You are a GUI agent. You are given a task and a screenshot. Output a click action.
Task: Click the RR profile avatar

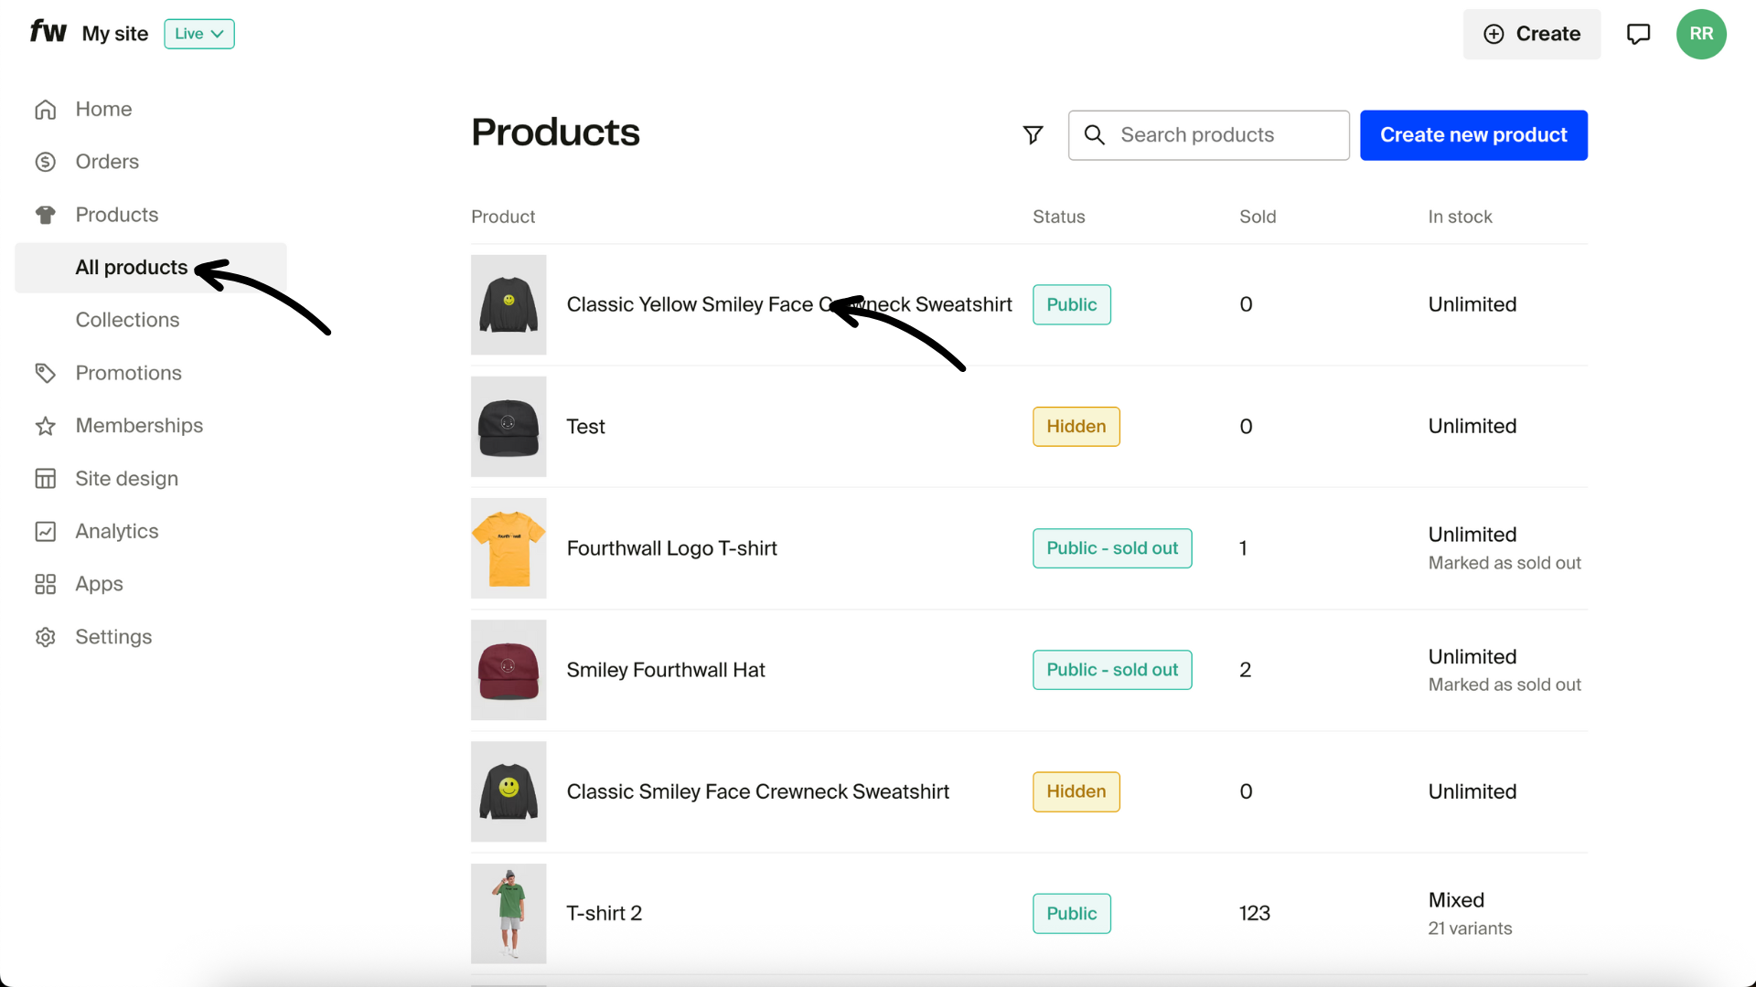click(1702, 34)
